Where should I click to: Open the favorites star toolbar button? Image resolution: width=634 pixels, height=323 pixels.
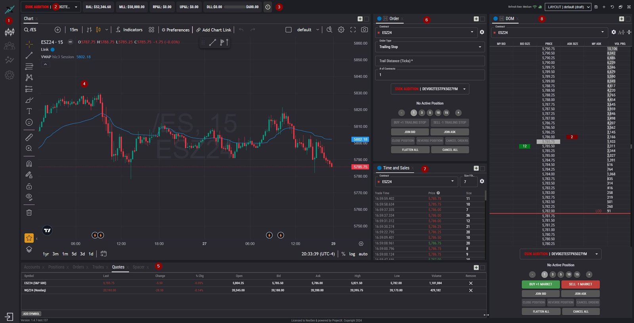(x=29, y=238)
